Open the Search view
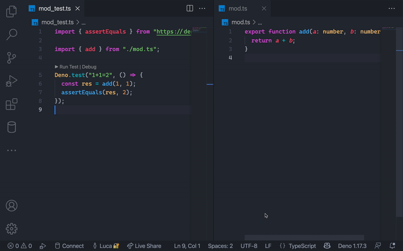 pos(11,35)
